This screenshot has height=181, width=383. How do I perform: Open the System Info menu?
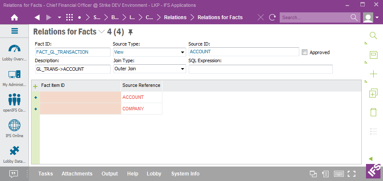click(185, 174)
